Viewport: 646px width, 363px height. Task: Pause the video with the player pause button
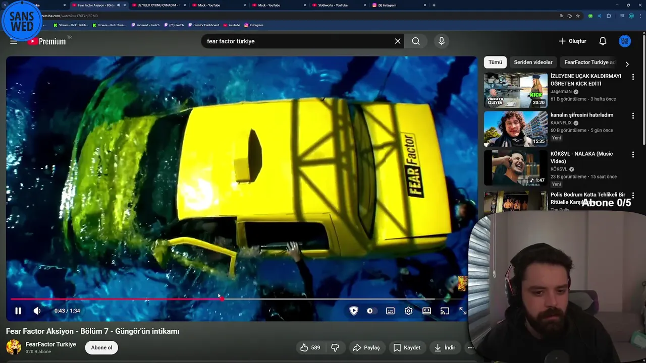point(18,311)
